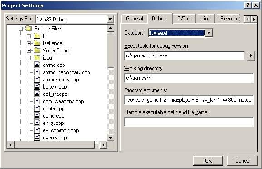Expand the jpeg folder node
The image size is (262, 169).
click(29, 58)
